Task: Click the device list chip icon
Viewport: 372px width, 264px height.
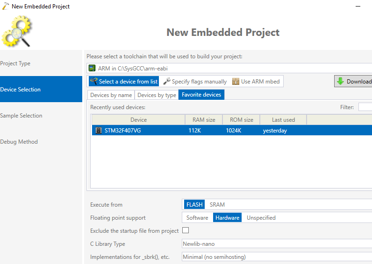Action: point(93,82)
